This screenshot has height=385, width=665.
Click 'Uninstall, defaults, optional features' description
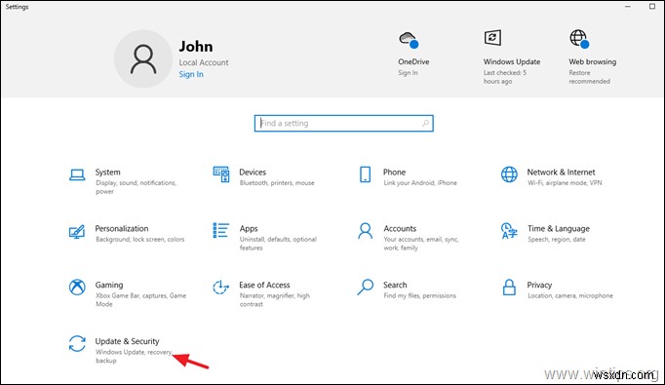pos(278,244)
